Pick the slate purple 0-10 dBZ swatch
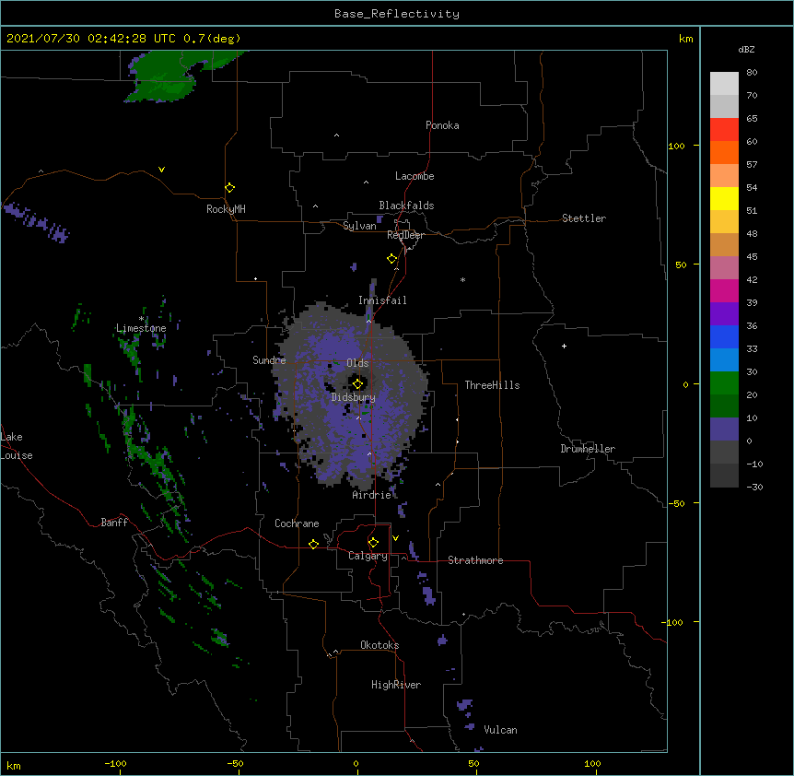 click(724, 429)
